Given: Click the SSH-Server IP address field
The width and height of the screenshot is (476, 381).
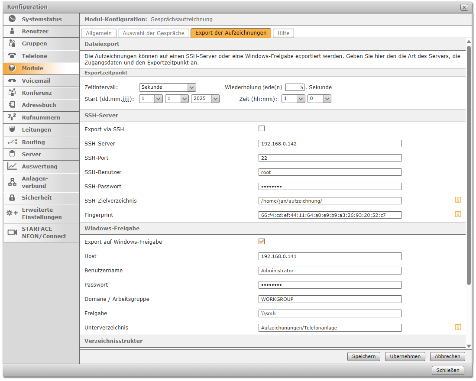Looking at the screenshot, I should click(329, 144).
